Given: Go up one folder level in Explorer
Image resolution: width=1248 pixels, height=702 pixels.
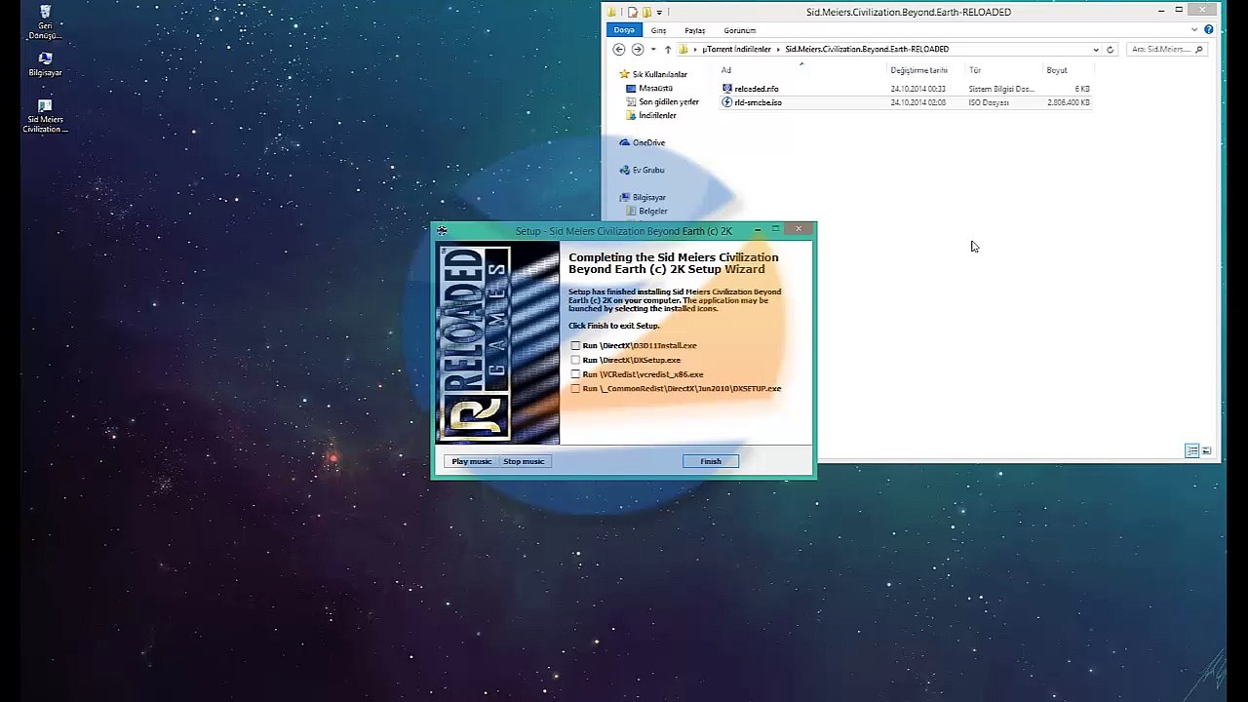Looking at the screenshot, I should point(668,49).
